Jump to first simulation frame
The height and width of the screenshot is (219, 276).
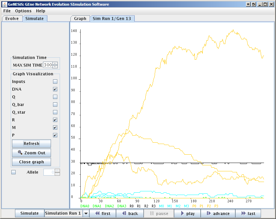pyautogui.click(x=103, y=213)
